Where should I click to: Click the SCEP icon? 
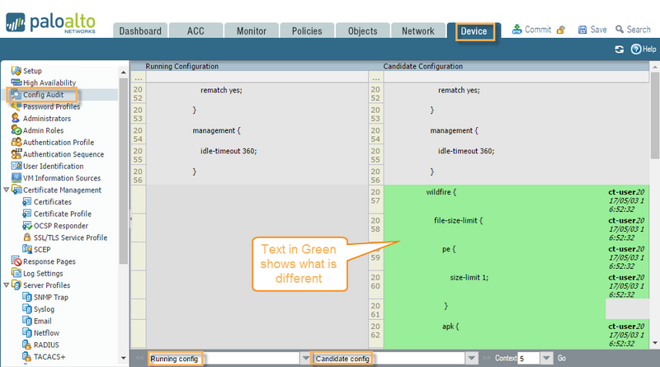click(27, 249)
